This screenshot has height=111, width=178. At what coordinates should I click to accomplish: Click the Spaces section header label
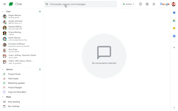click(9, 69)
